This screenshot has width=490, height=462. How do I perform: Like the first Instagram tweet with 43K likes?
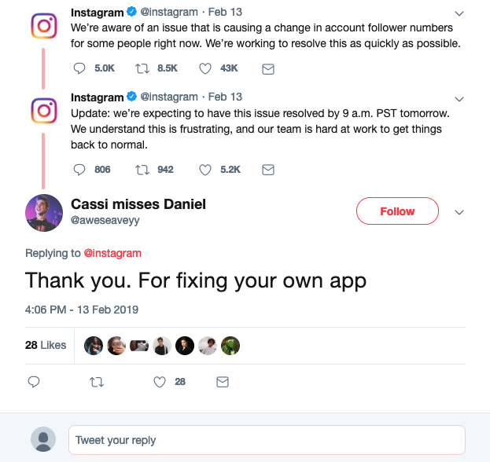pos(205,68)
